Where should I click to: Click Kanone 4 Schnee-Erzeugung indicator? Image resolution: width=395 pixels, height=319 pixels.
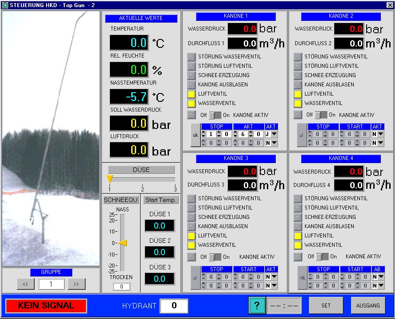coord(298,217)
